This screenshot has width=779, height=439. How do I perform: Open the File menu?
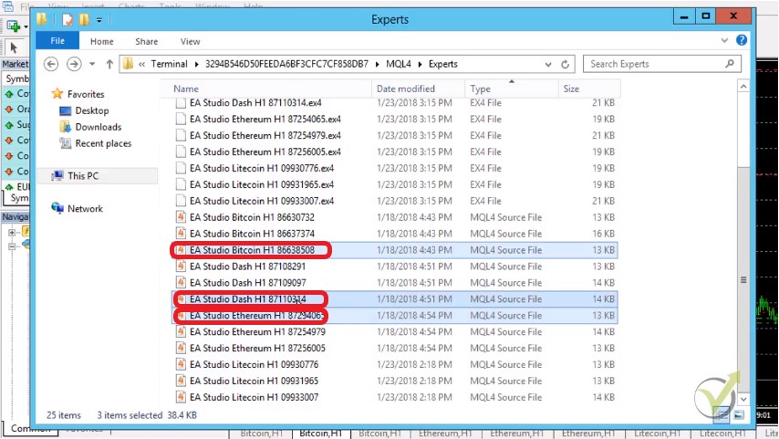point(57,41)
